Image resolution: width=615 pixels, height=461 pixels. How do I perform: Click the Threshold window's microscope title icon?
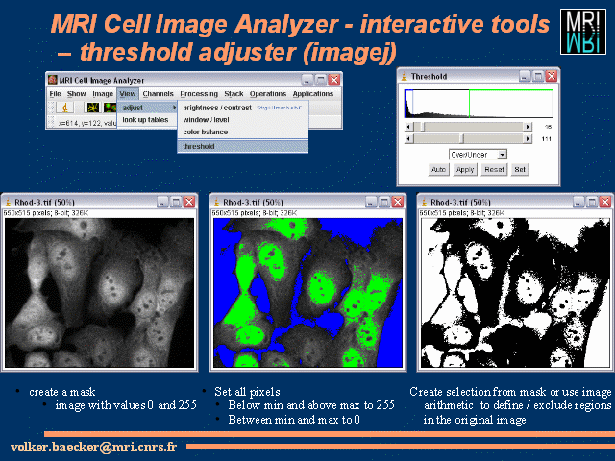click(404, 77)
